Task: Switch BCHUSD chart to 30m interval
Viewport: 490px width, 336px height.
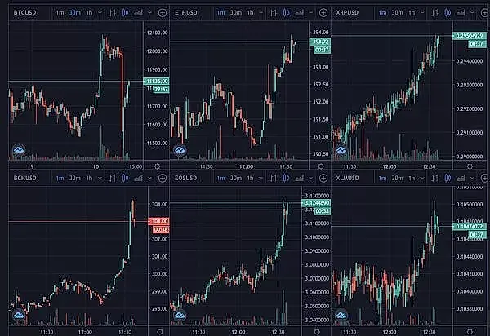Action: coord(74,178)
